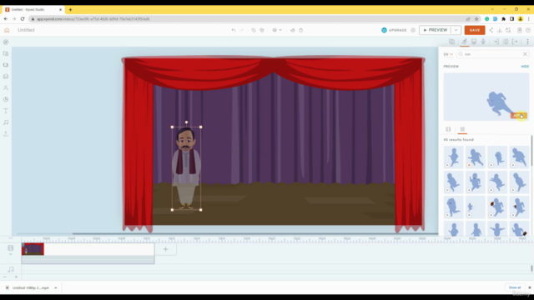The height and width of the screenshot is (300, 534).
Task: Select the first scene thumbnail in timeline
Action: point(33,249)
